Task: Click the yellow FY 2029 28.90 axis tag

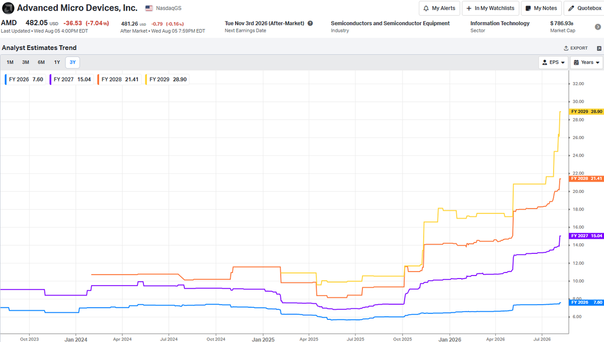Action: click(x=586, y=111)
